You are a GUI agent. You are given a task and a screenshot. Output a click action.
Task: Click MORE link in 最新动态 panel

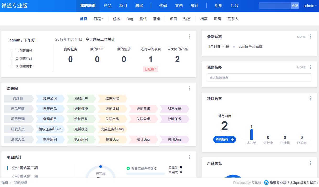tap(301, 37)
